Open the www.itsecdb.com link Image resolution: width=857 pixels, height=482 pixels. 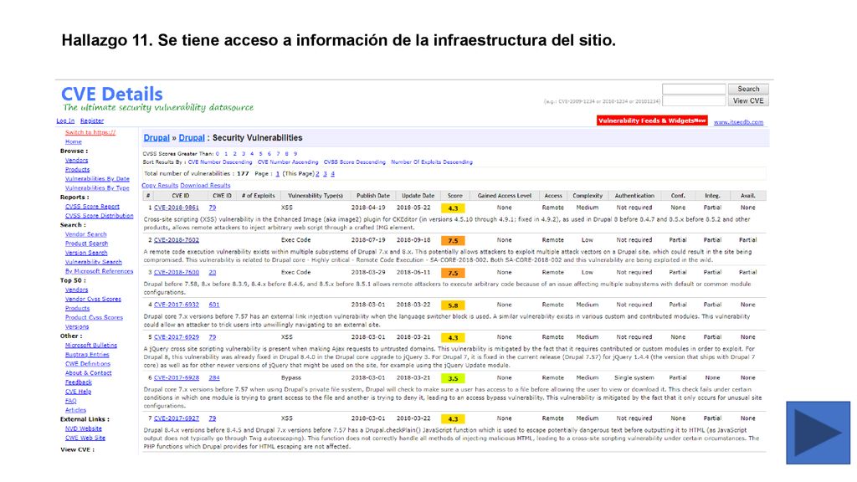pos(738,122)
